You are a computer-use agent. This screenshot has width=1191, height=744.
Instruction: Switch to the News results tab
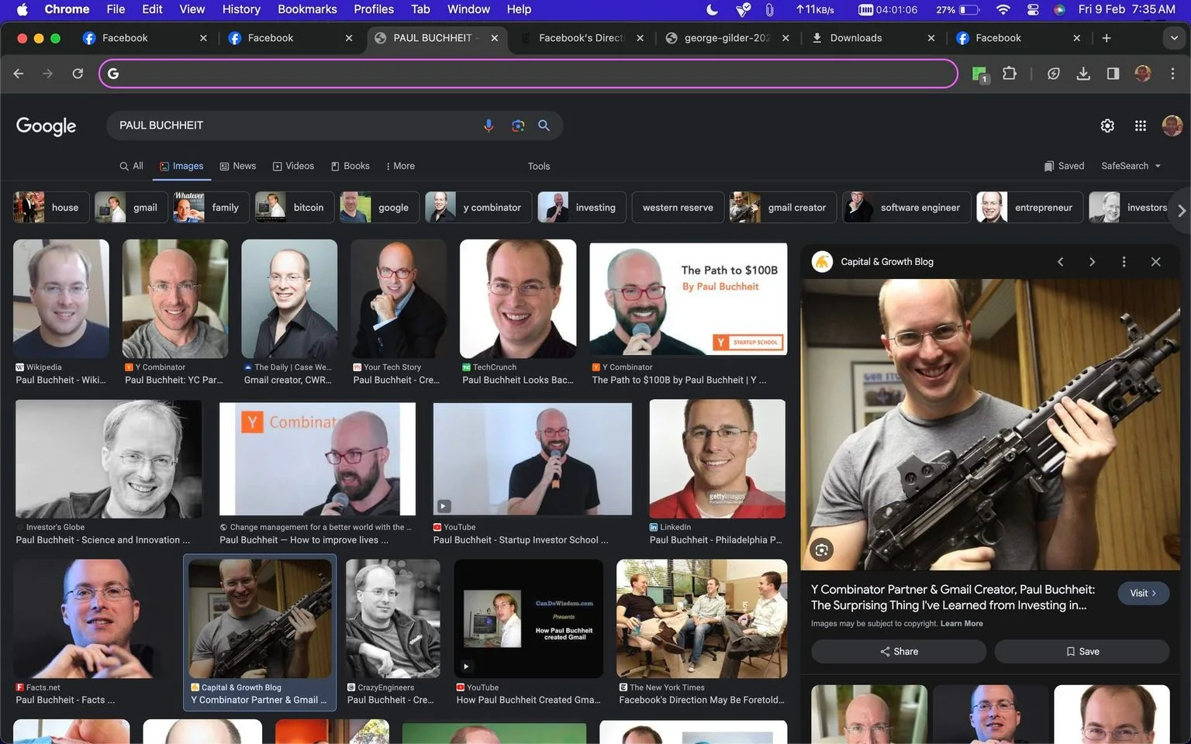pyautogui.click(x=238, y=166)
